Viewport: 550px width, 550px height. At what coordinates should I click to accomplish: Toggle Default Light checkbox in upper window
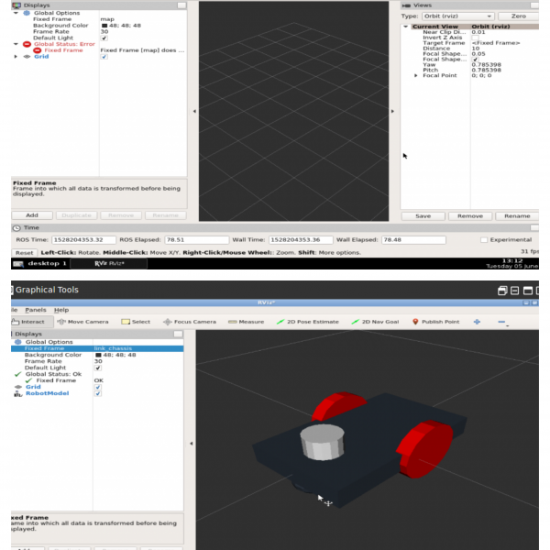pos(104,38)
